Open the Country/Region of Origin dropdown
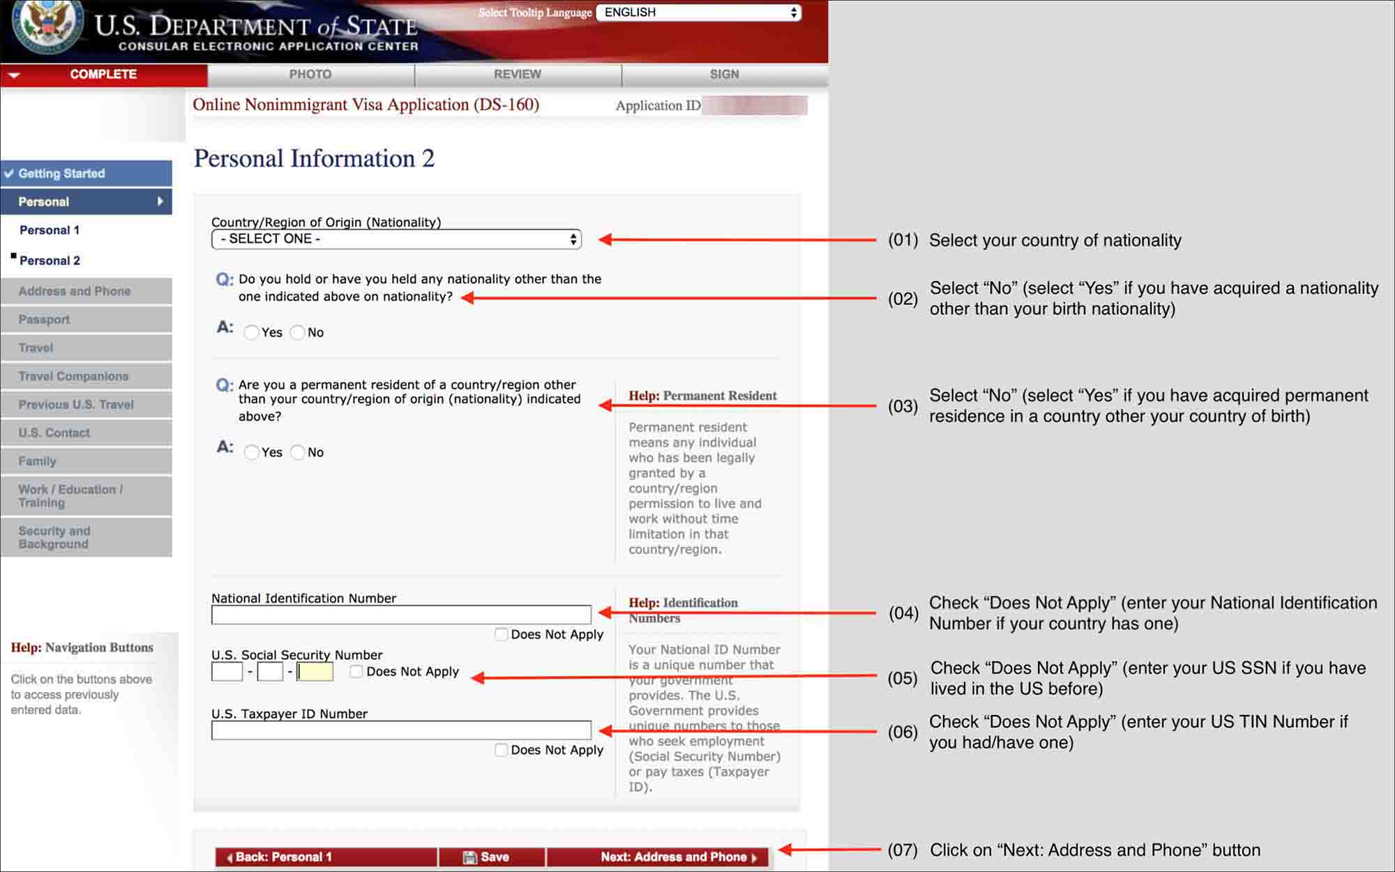The width and height of the screenshot is (1395, 872). click(x=396, y=239)
